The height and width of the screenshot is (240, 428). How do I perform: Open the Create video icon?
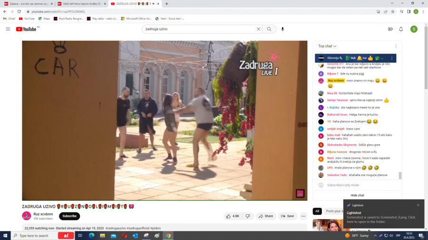pos(390,29)
